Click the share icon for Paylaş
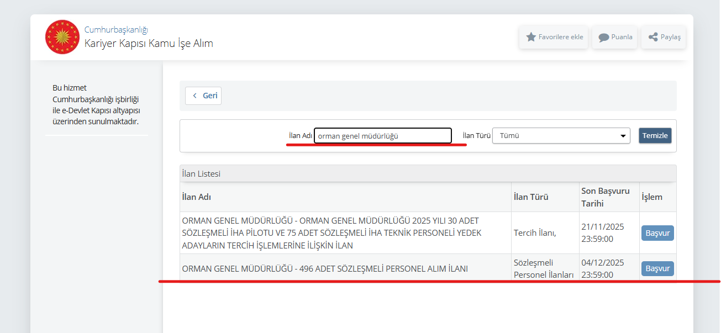721x333 pixels. pos(653,37)
